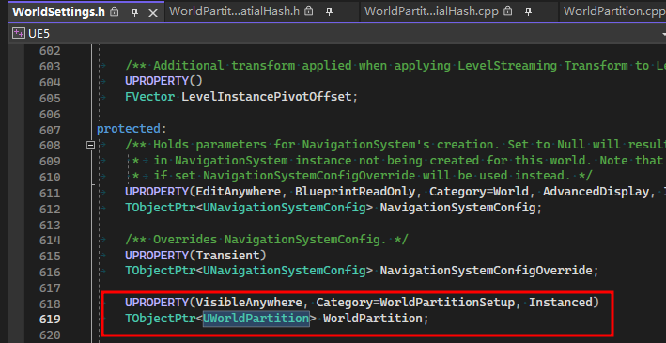666x343 pixels.
Task: Click Category=World on line 611
Action: coord(479,192)
